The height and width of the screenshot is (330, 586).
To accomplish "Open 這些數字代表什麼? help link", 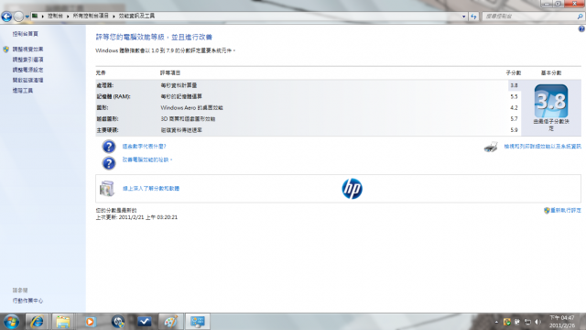I will [x=145, y=147].
